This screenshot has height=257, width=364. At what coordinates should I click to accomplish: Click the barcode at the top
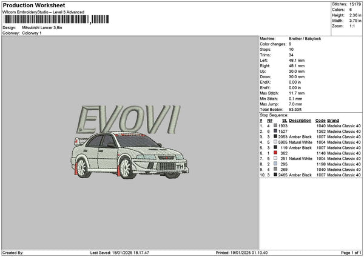56,19
